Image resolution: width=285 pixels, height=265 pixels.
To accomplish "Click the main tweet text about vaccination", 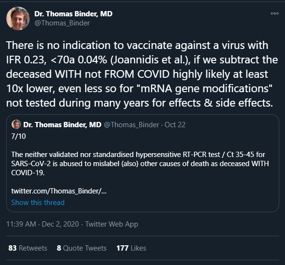I will click(x=142, y=74).
